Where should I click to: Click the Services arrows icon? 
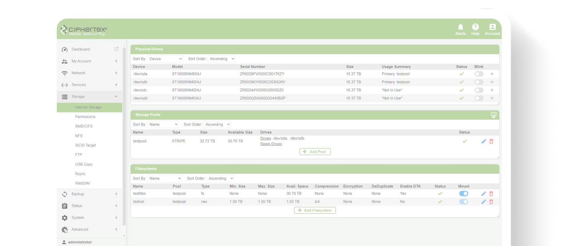(64, 85)
